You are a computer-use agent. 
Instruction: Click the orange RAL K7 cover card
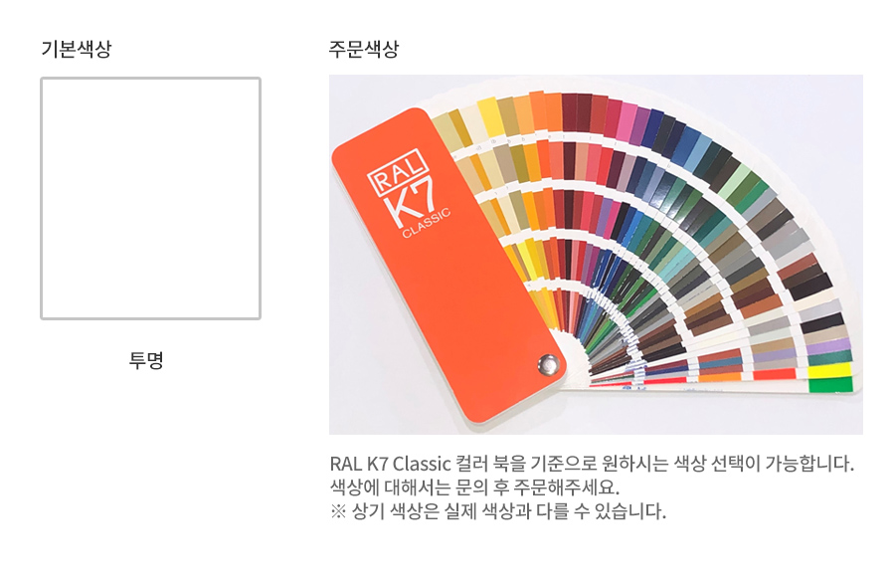pyautogui.click(x=448, y=266)
